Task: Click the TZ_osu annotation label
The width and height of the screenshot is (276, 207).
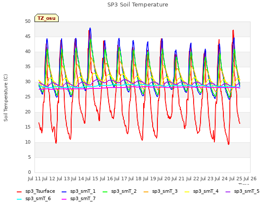Action: (47, 18)
